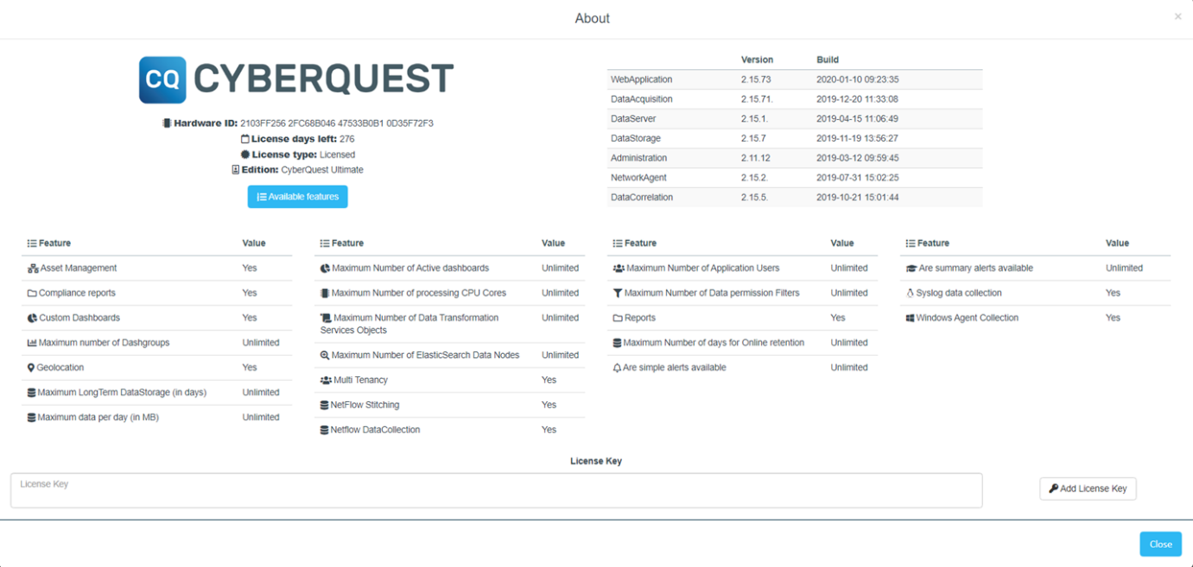Click the Are simple alerts available label
The width and height of the screenshot is (1193, 567).
click(675, 368)
